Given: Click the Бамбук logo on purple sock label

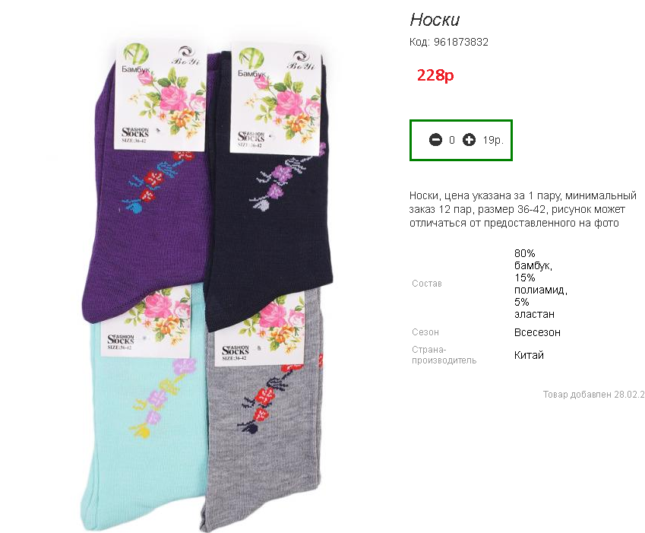Looking at the screenshot, I should [136, 59].
